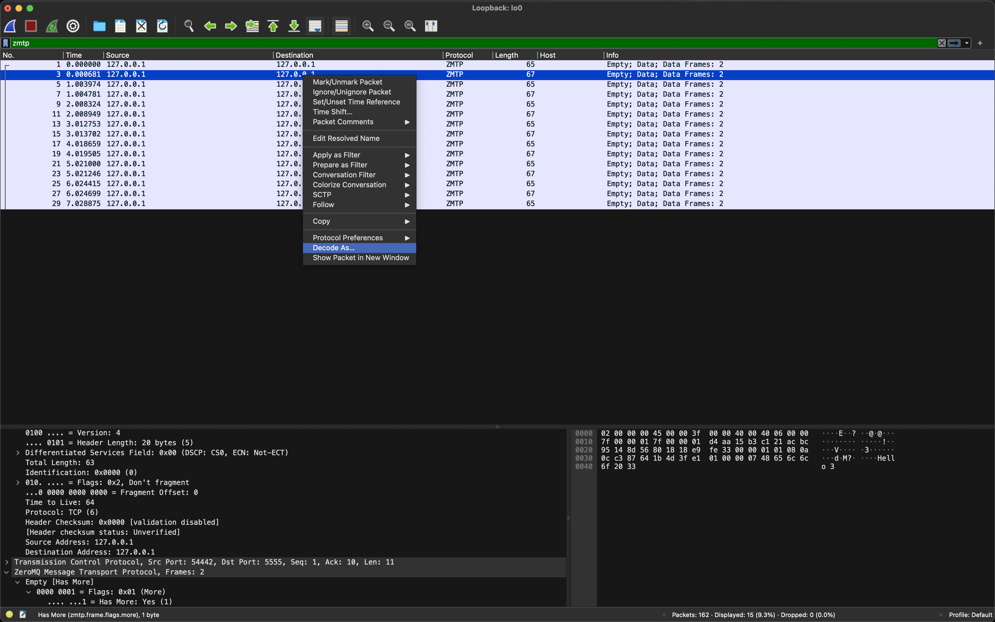Restart the current capture

[x=52, y=26]
